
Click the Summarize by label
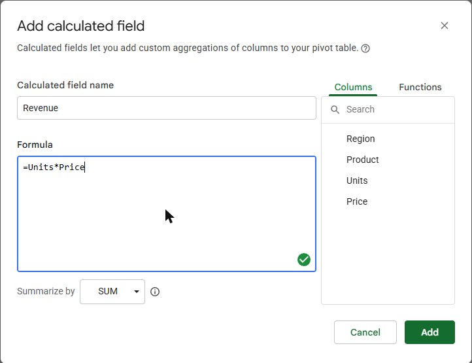[x=46, y=291]
